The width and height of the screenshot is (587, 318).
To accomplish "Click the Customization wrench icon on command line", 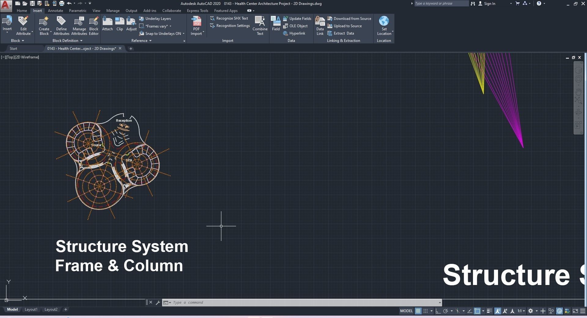I will click(x=158, y=303).
